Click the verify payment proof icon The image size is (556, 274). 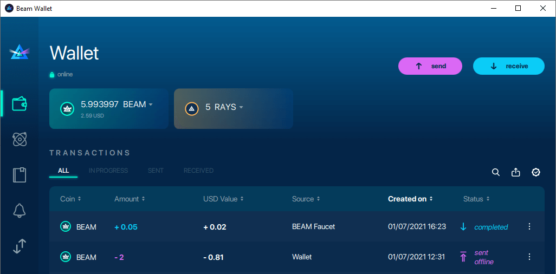pyautogui.click(x=536, y=172)
